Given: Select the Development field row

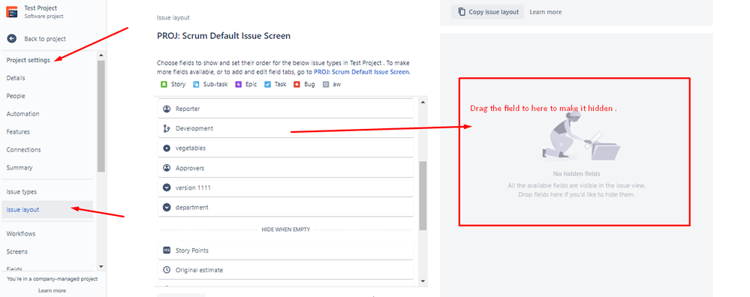Looking at the screenshot, I should (285, 128).
